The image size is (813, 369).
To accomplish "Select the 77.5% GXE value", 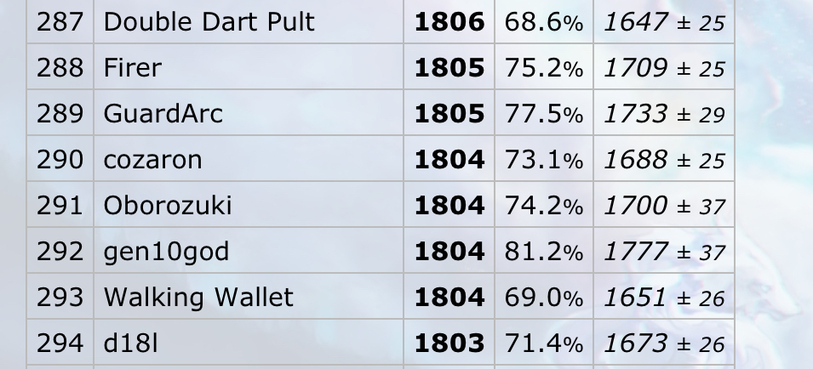I will (544, 113).
